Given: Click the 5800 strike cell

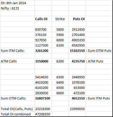Looking at the screenshot, I should coord(60,29).
